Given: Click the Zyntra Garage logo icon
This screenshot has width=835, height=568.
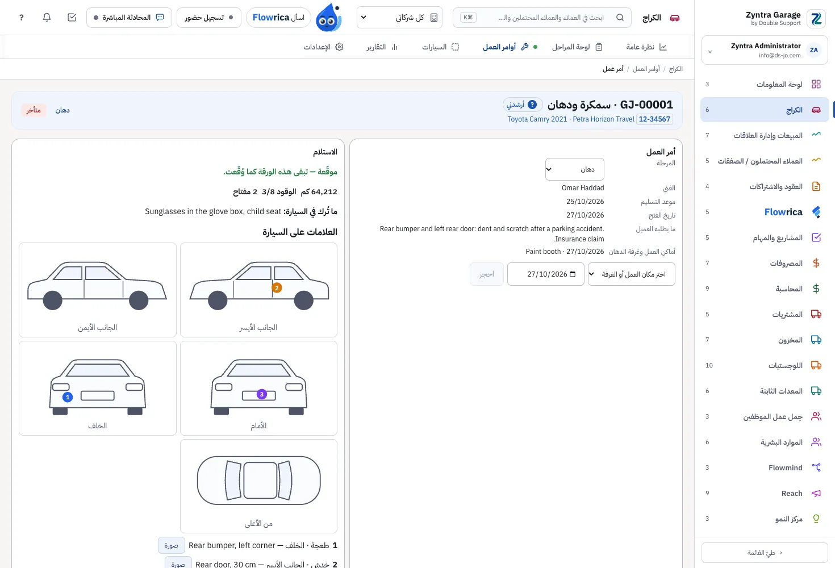Looking at the screenshot, I should 816,19.
